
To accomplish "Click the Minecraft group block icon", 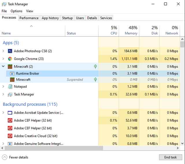I will [10, 66].
